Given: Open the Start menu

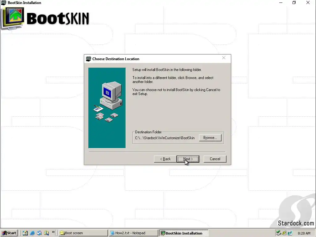Looking at the screenshot, I should (x=9, y=233).
